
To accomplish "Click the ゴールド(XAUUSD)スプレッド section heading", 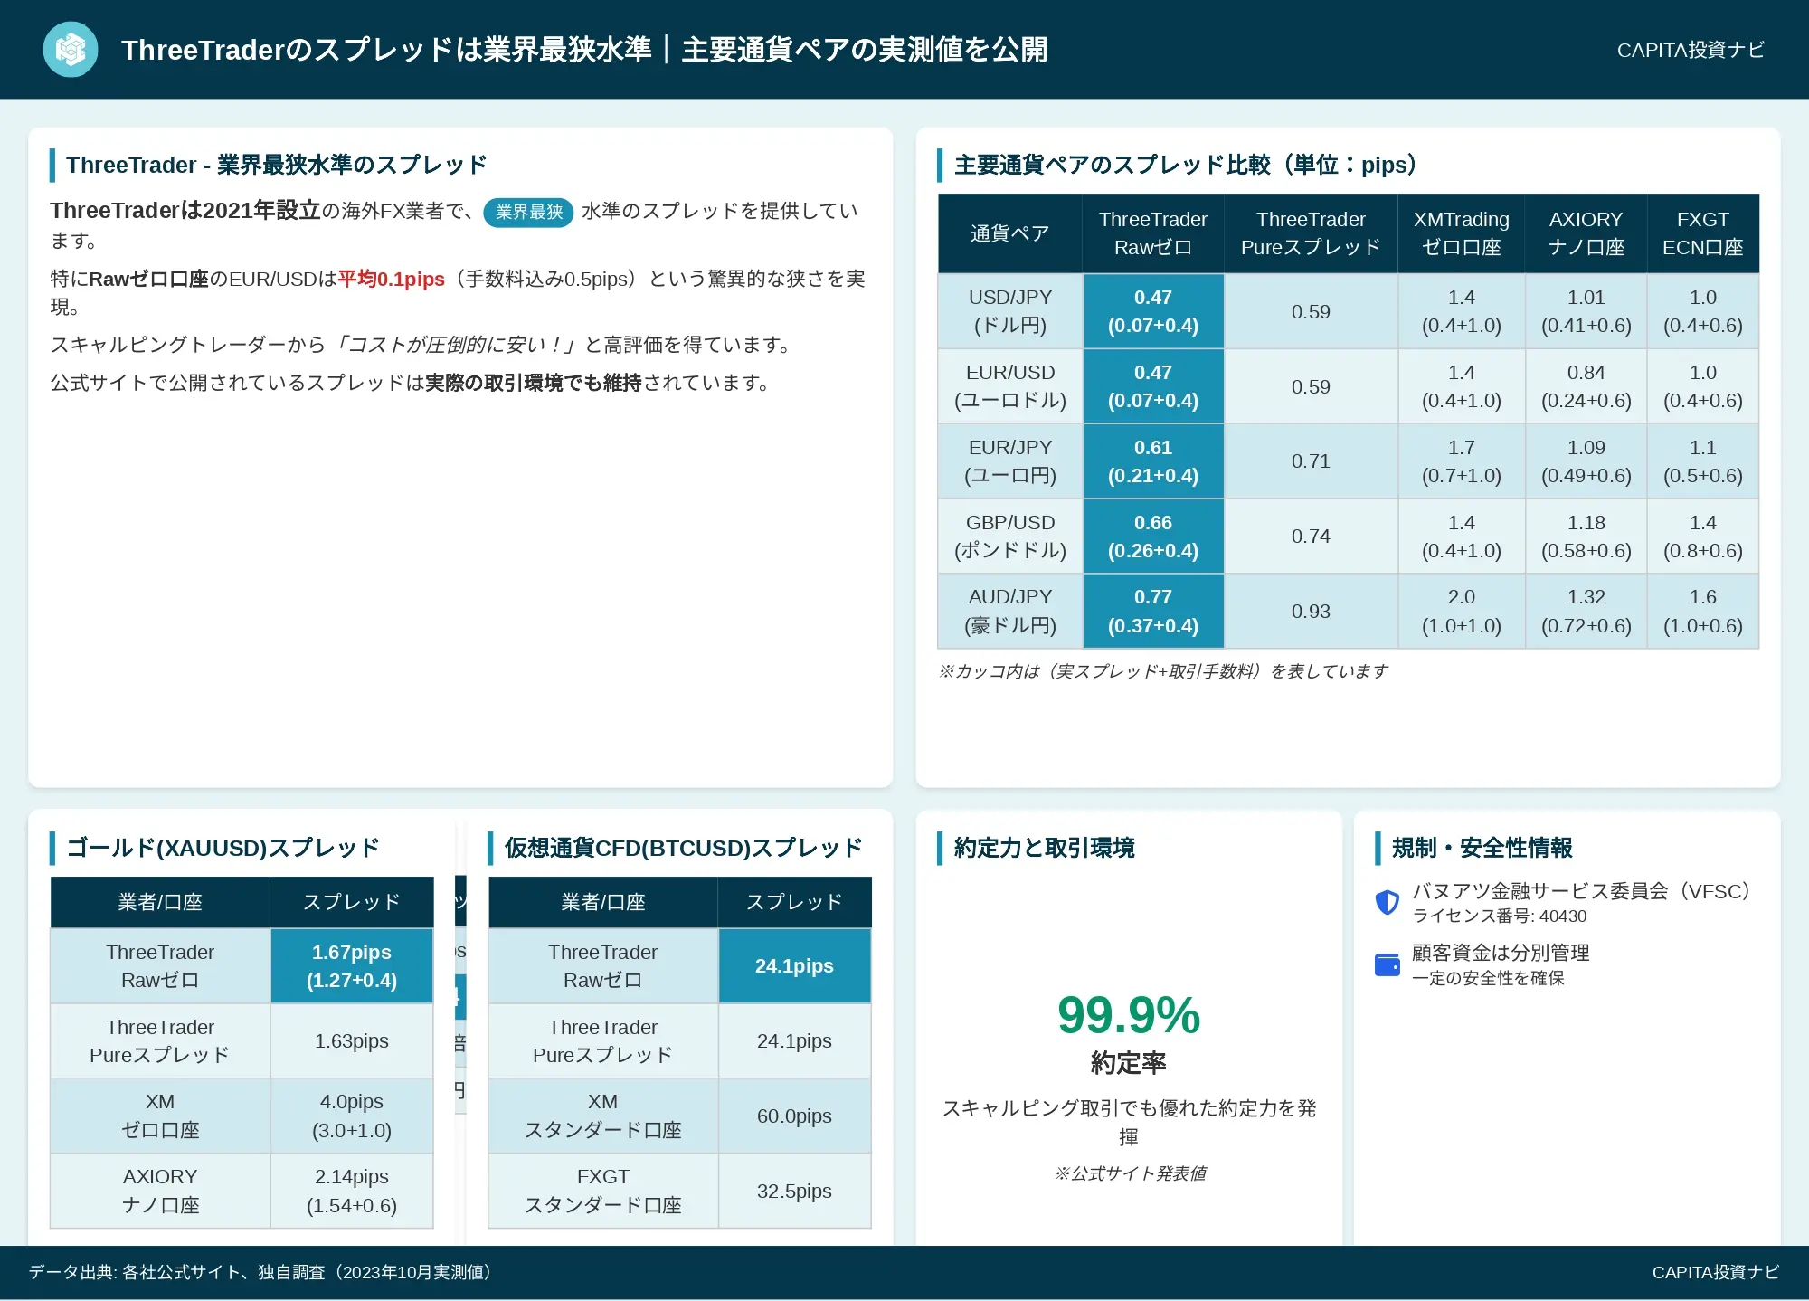I will pos(223,848).
